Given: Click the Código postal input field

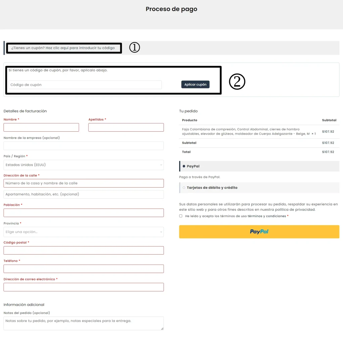Looking at the screenshot, I should point(84,250).
